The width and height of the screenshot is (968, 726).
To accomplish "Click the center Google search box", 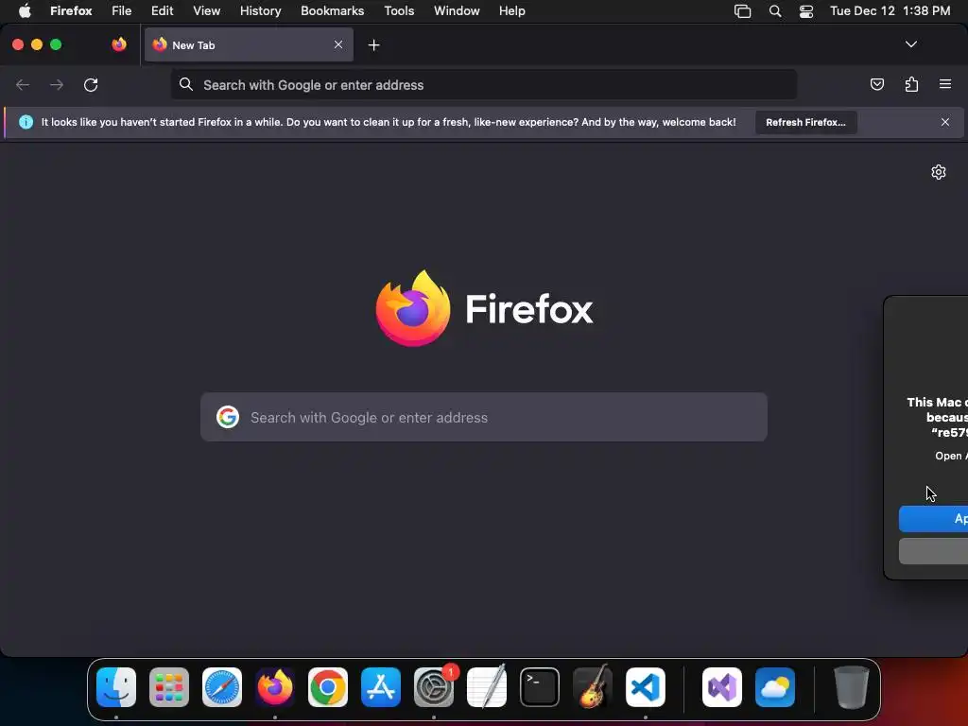I will (x=483, y=417).
